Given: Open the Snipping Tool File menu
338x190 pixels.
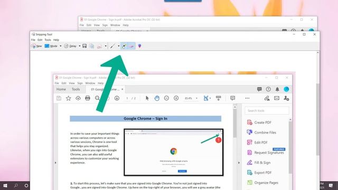Looking at the screenshot, I should (x=33, y=40).
